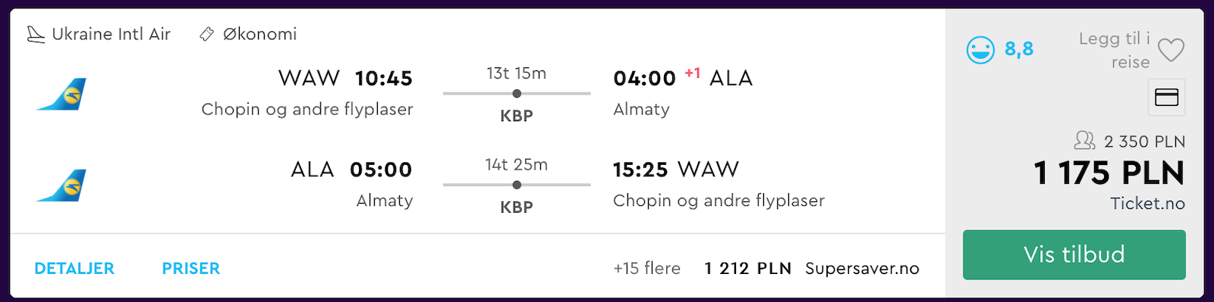The height and width of the screenshot is (302, 1214).
Task: Click the ticket tag icon next to Økonomi
Action: point(206,34)
